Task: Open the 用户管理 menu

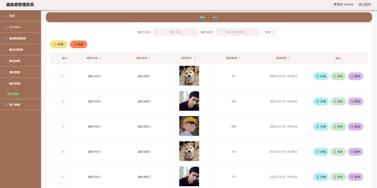Action: pyautogui.click(x=21, y=105)
